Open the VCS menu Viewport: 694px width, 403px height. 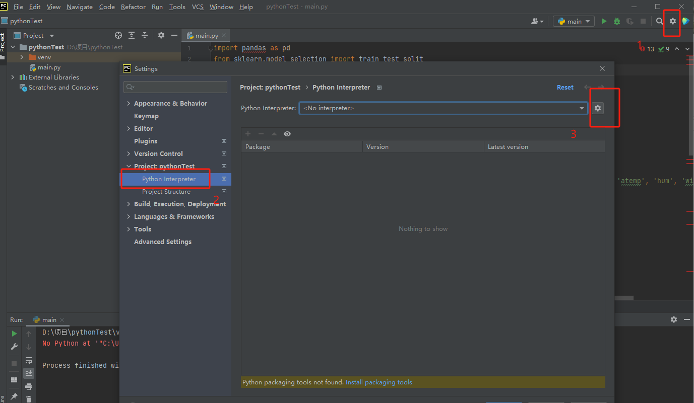[x=197, y=7]
